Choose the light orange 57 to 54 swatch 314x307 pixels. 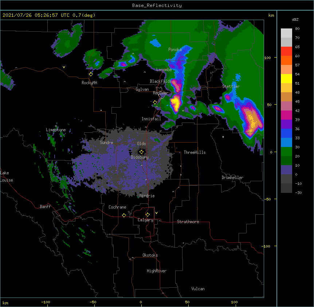(x=286, y=70)
